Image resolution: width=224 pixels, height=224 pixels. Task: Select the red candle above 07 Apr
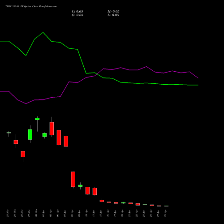pos(66,141)
